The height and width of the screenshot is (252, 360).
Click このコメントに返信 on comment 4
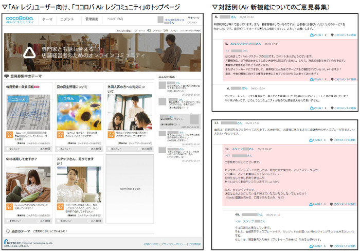point(343,35)
